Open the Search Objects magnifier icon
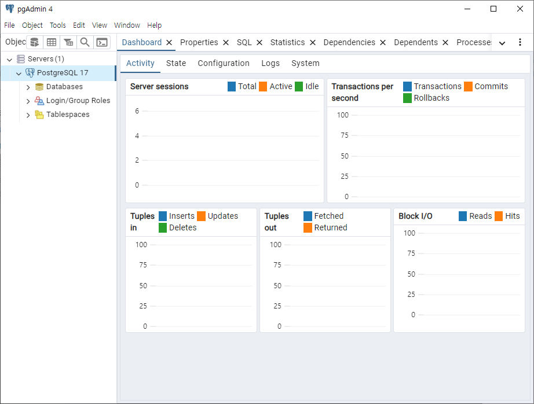Screen dimensions: 534x404 (x=85, y=42)
